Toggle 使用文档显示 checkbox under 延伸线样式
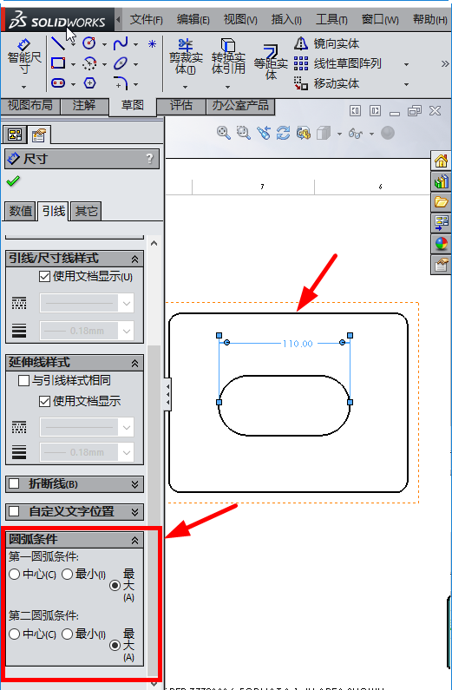This screenshot has width=452, height=690. [x=44, y=401]
